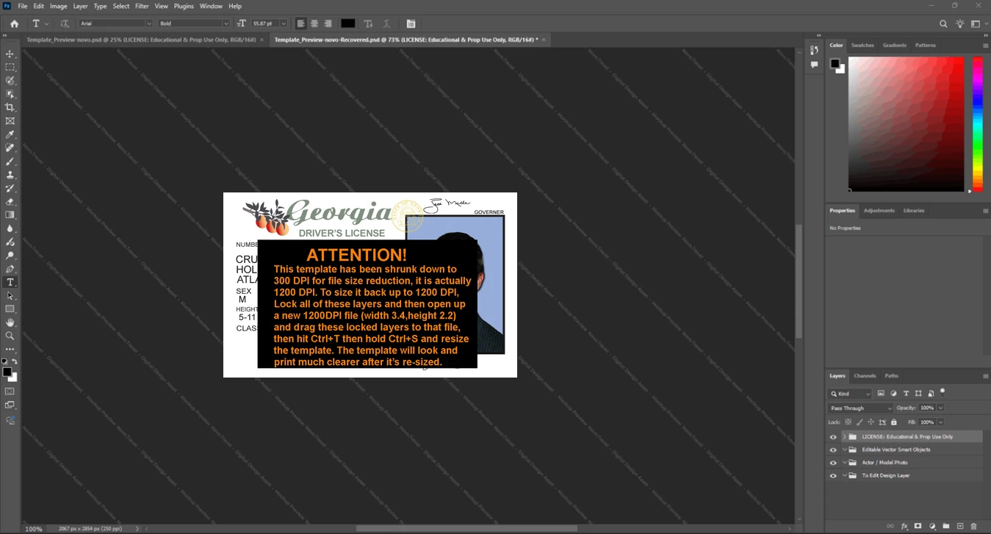
Task: Open the Arial font family dropdown
Action: (x=115, y=24)
